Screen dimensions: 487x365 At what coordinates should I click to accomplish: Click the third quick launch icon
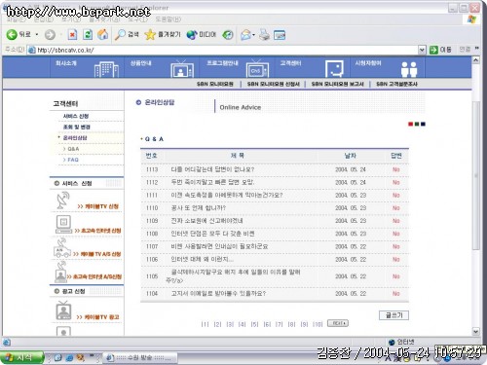tap(80, 357)
